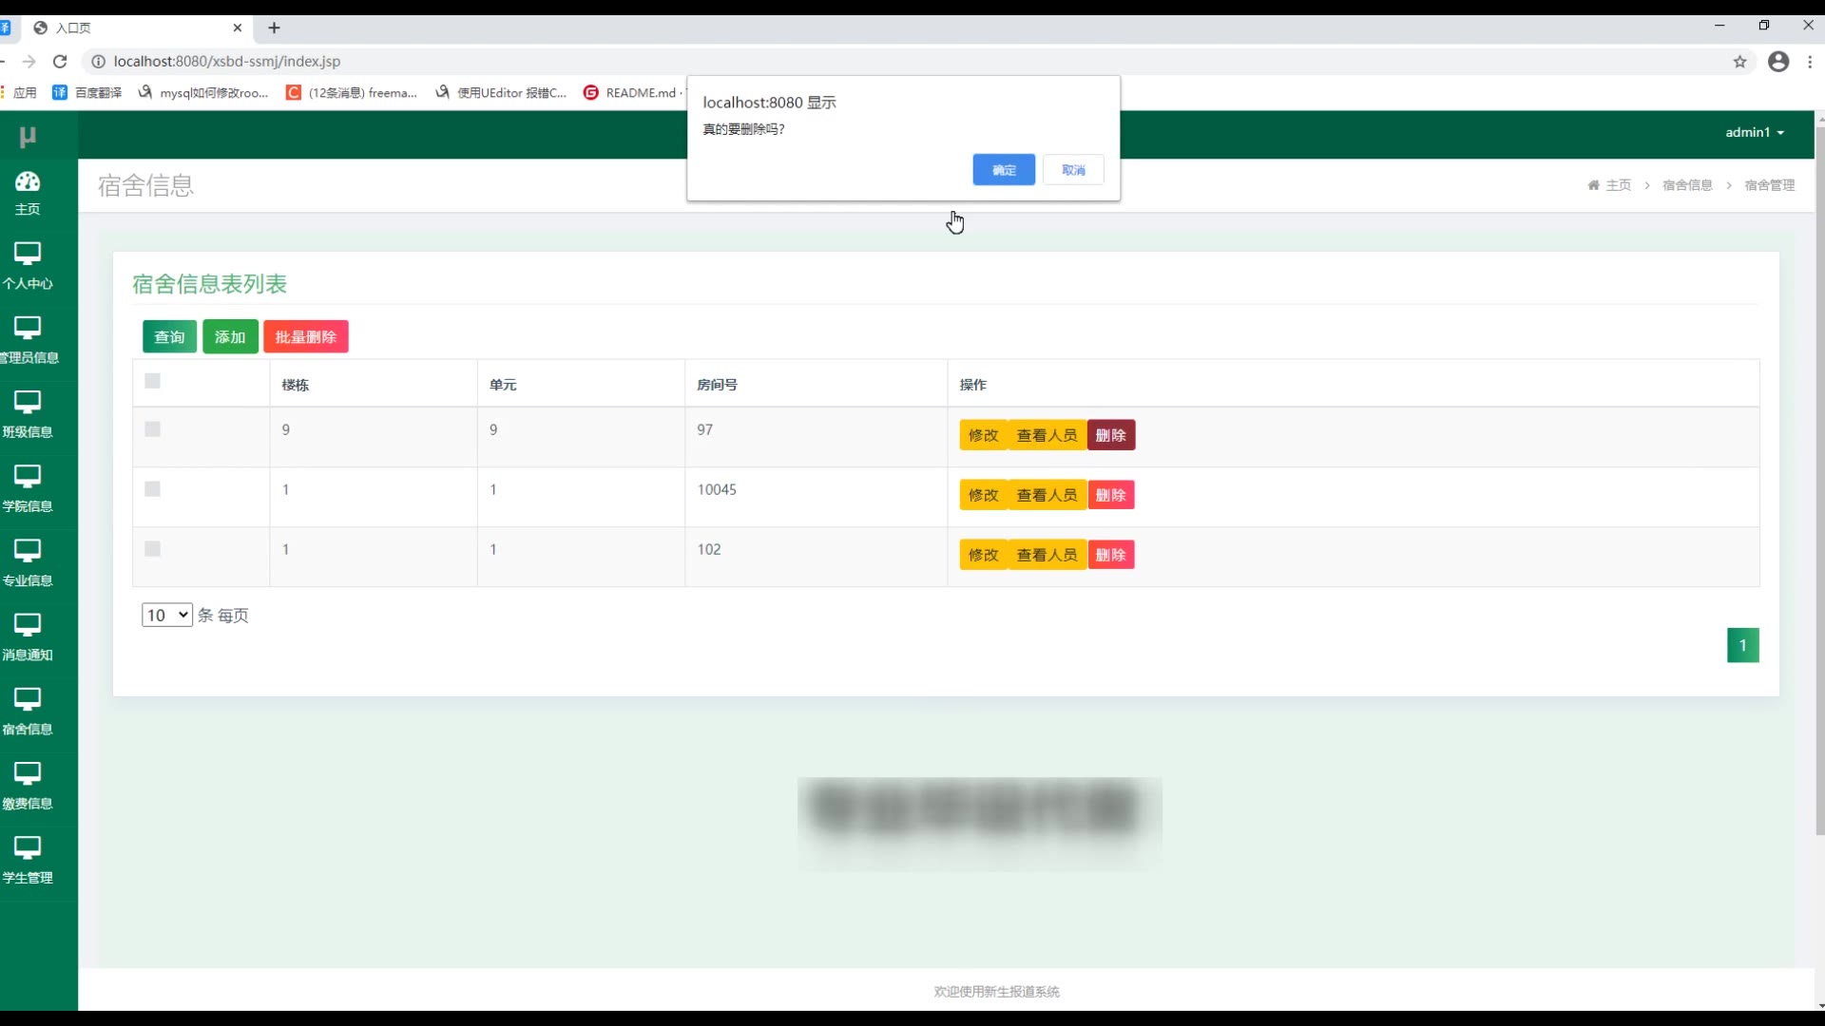The width and height of the screenshot is (1825, 1026).
Task: Expand the admin1 user dropdown
Action: [1754, 132]
